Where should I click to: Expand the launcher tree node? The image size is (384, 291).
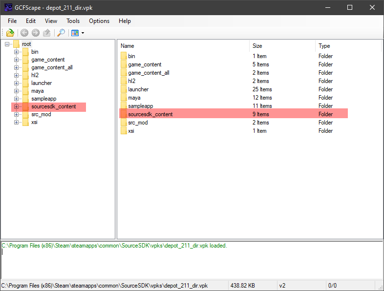click(x=16, y=83)
